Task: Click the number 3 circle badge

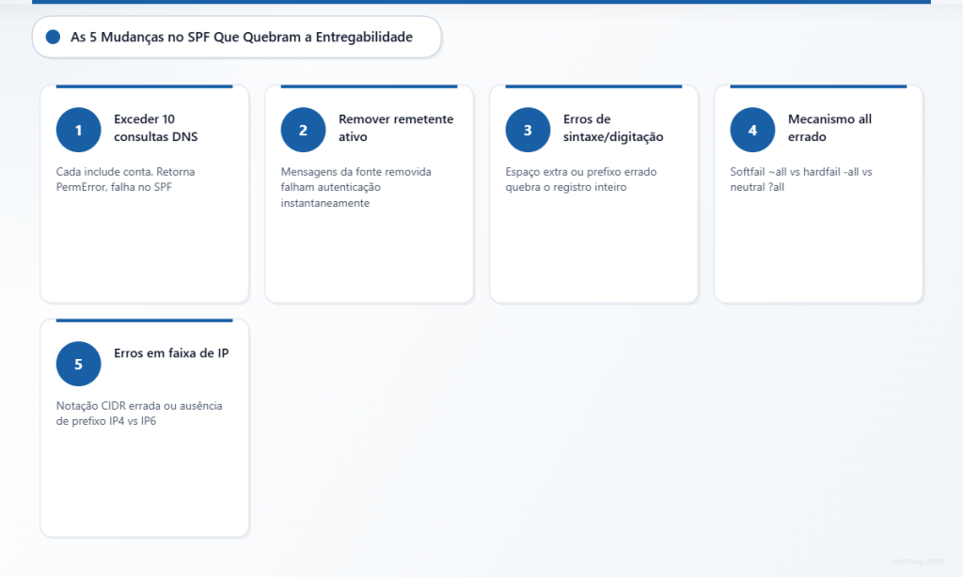Action: click(x=529, y=130)
